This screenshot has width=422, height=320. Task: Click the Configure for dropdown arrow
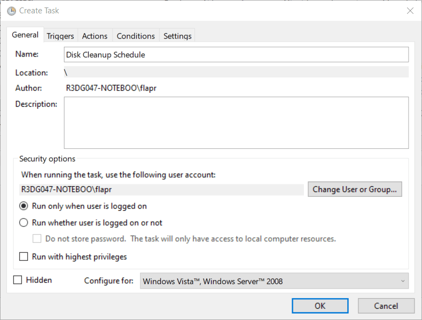click(x=402, y=281)
